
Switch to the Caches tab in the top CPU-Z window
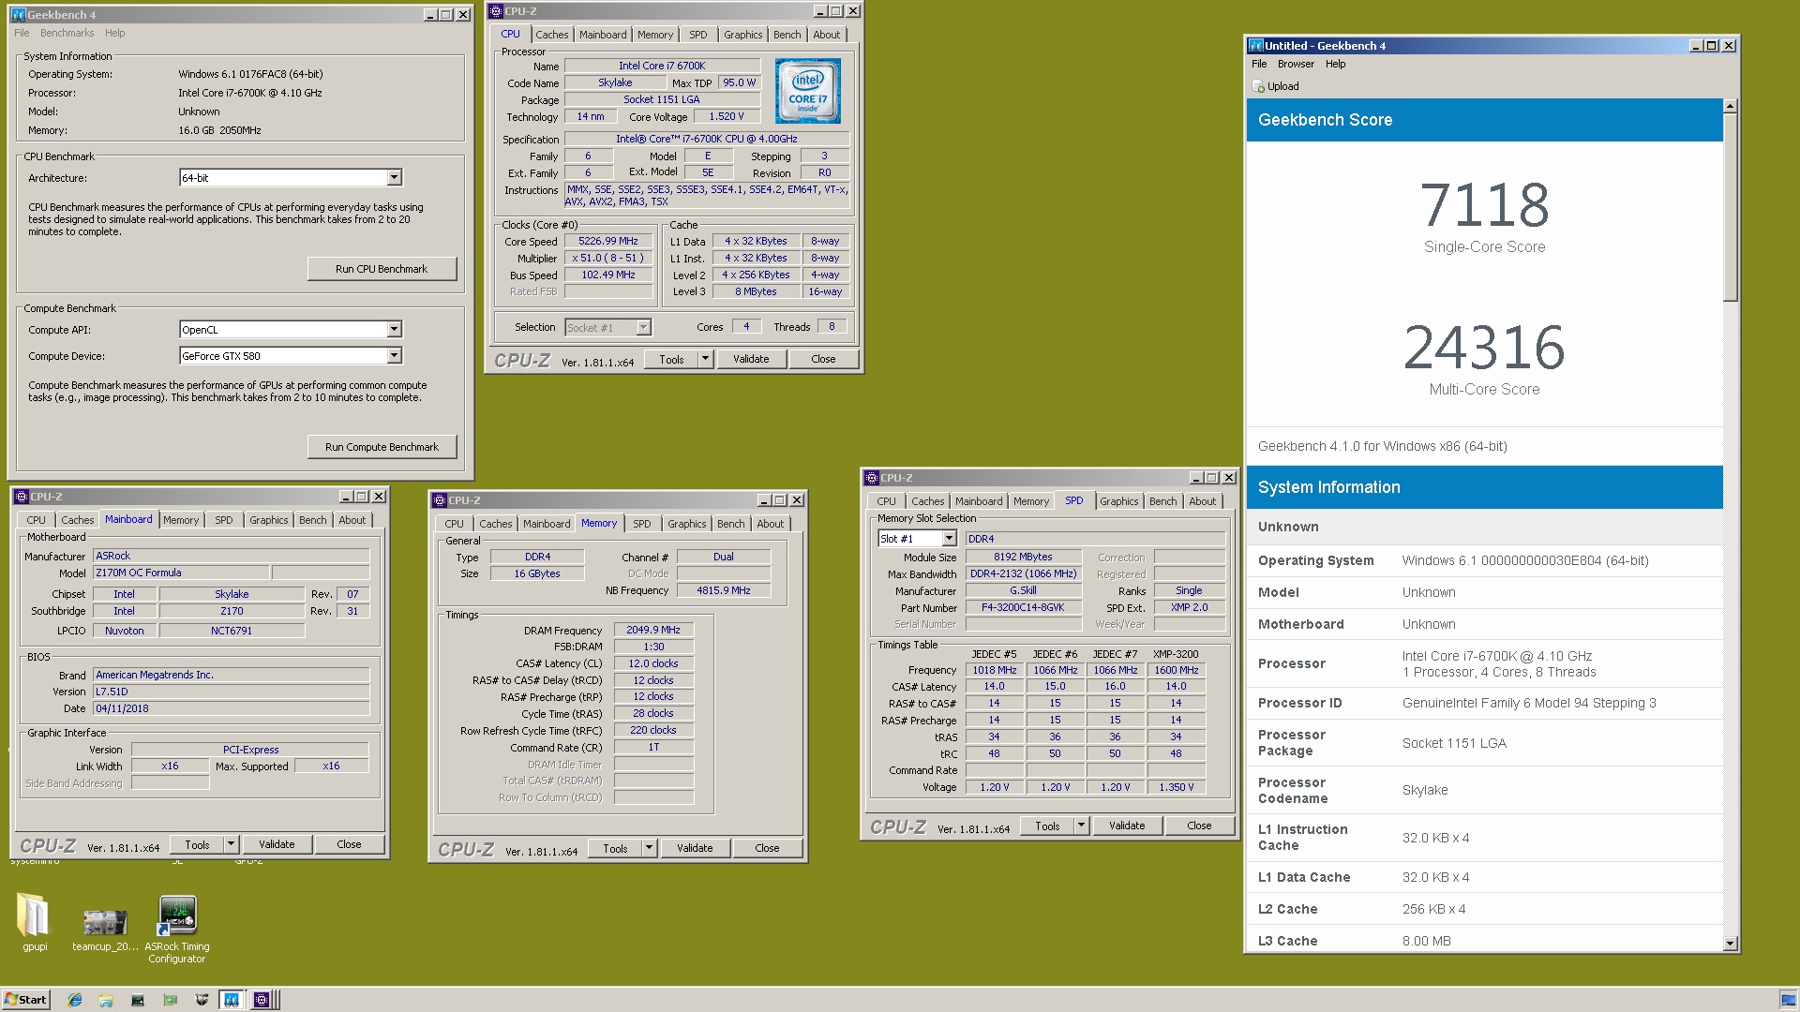(x=552, y=35)
